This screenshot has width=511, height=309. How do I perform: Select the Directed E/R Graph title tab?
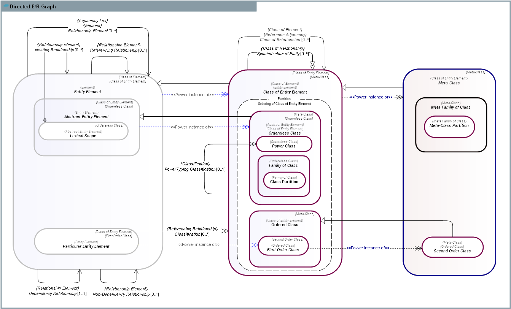tap(33, 6)
